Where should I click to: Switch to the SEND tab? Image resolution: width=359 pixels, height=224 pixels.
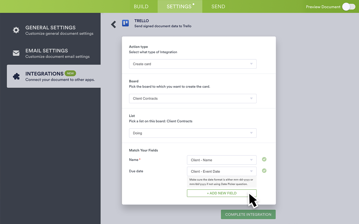click(x=218, y=6)
